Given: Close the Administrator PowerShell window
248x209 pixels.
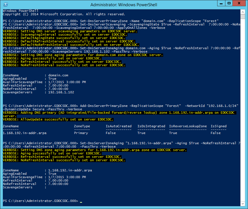Looking at the screenshot, I should [x=239, y=3].
